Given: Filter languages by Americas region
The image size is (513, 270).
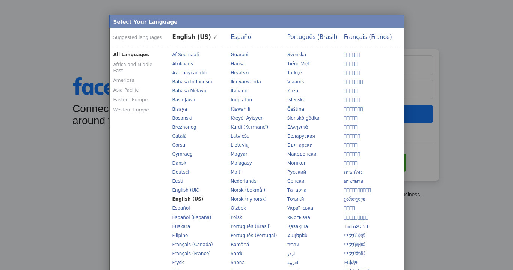Looking at the screenshot, I should click(x=124, y=80).
